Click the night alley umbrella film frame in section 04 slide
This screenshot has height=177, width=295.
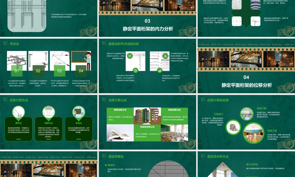coord(279,59)
